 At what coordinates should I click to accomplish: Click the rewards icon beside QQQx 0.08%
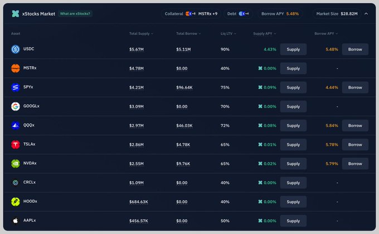260,125
